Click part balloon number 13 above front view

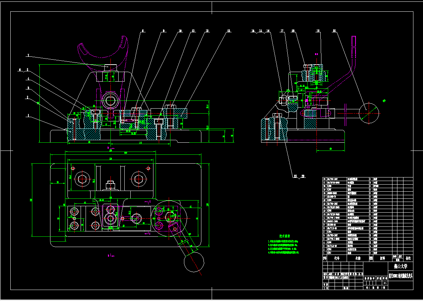click(x=229, y=31)
